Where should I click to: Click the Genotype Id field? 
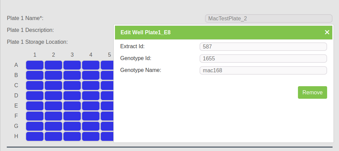[x=263, y=59]
